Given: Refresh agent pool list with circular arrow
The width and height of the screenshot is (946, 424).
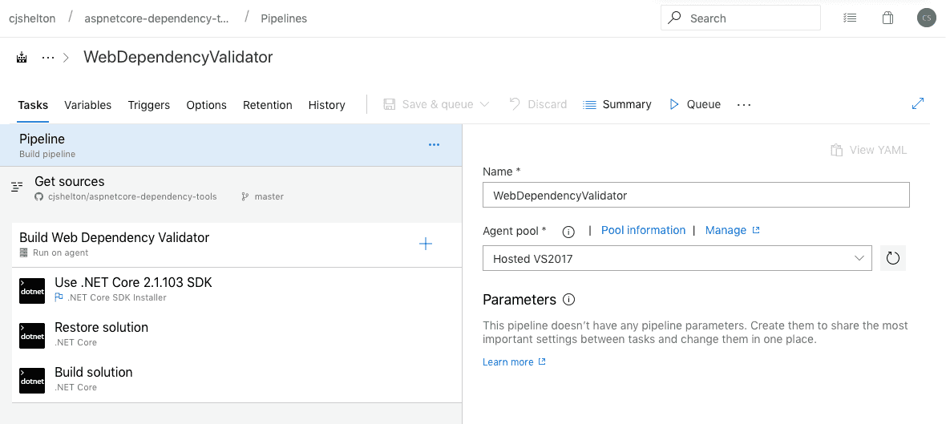Looking at the screenshot, I should (893, 258).
